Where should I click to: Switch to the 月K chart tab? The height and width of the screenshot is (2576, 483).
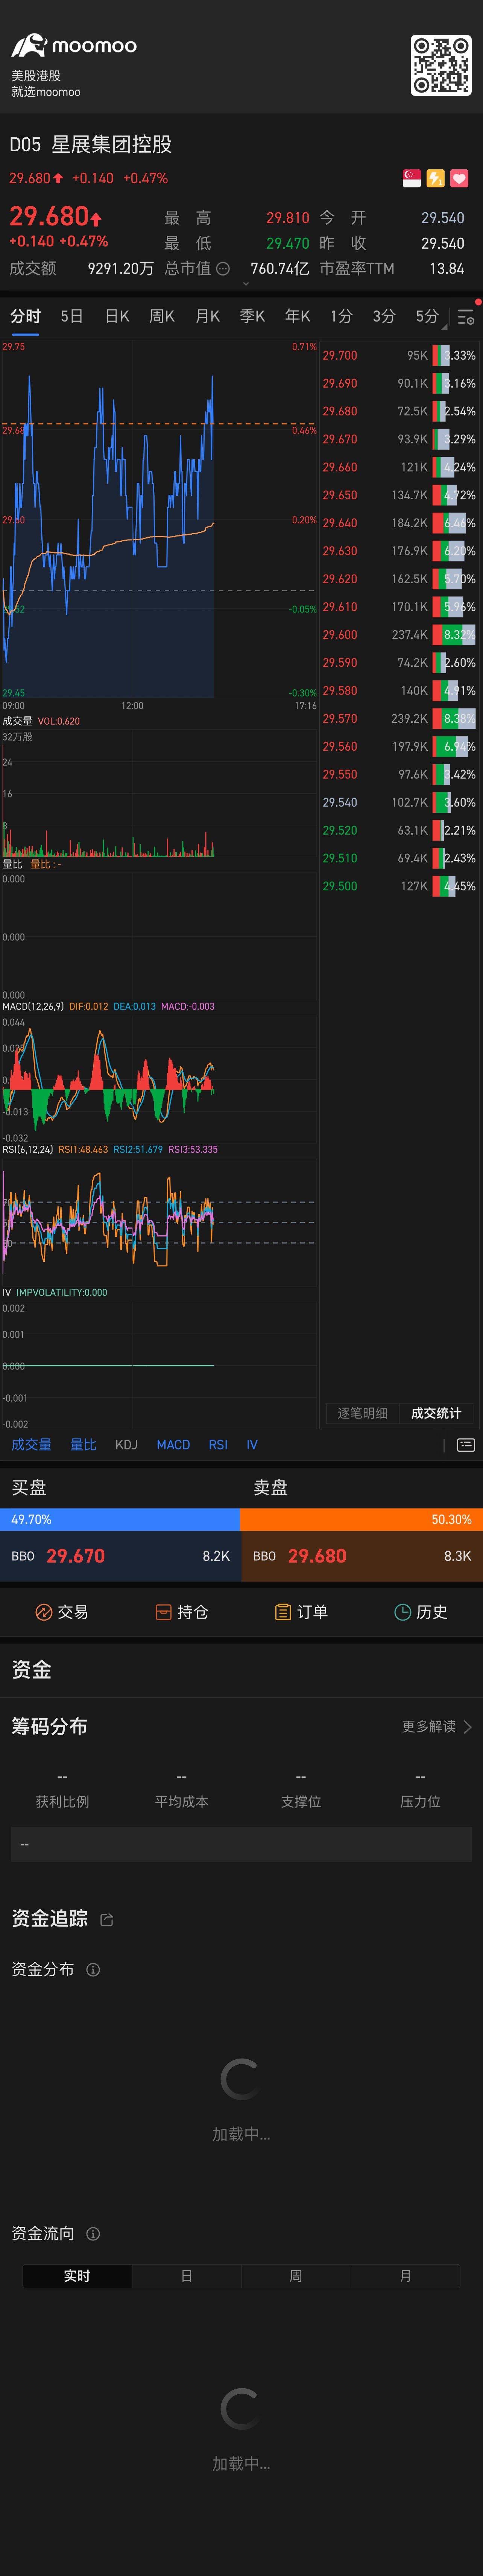point(207,316)
